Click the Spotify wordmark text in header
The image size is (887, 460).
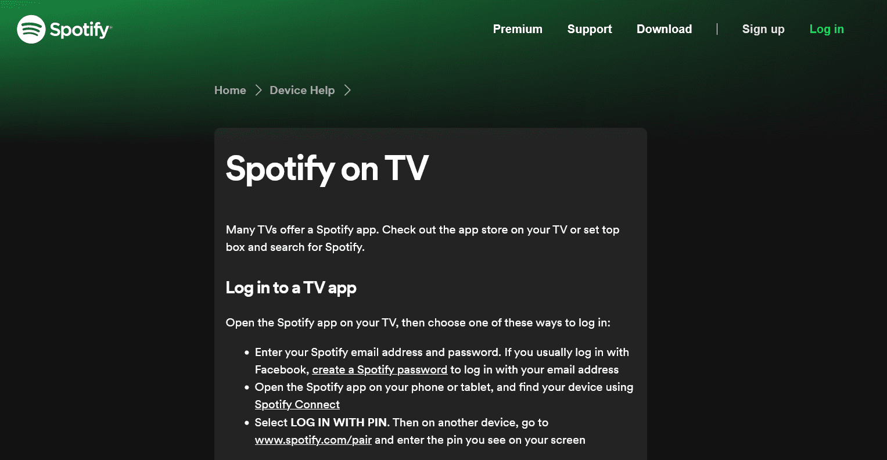pos(81,29)
